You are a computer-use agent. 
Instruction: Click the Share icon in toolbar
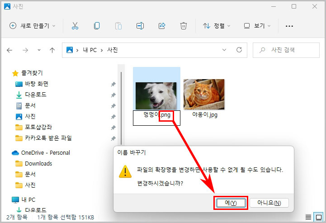(162, 26)
